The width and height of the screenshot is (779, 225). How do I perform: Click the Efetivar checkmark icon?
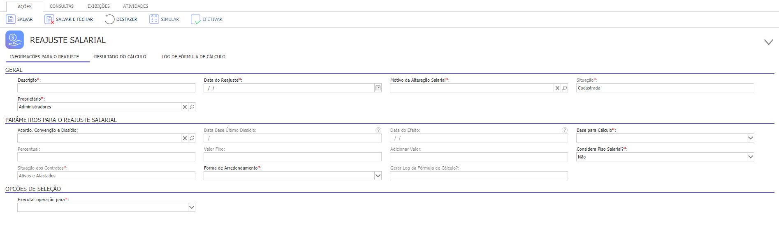click(195, 19)
